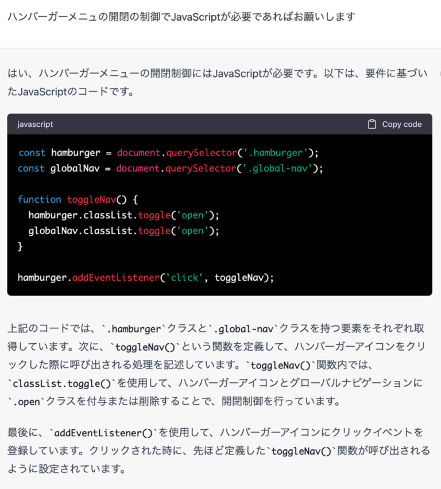Click the toggleNav function name in the code
This screenshot has width=441, height=489.
[x=92, y=199]
